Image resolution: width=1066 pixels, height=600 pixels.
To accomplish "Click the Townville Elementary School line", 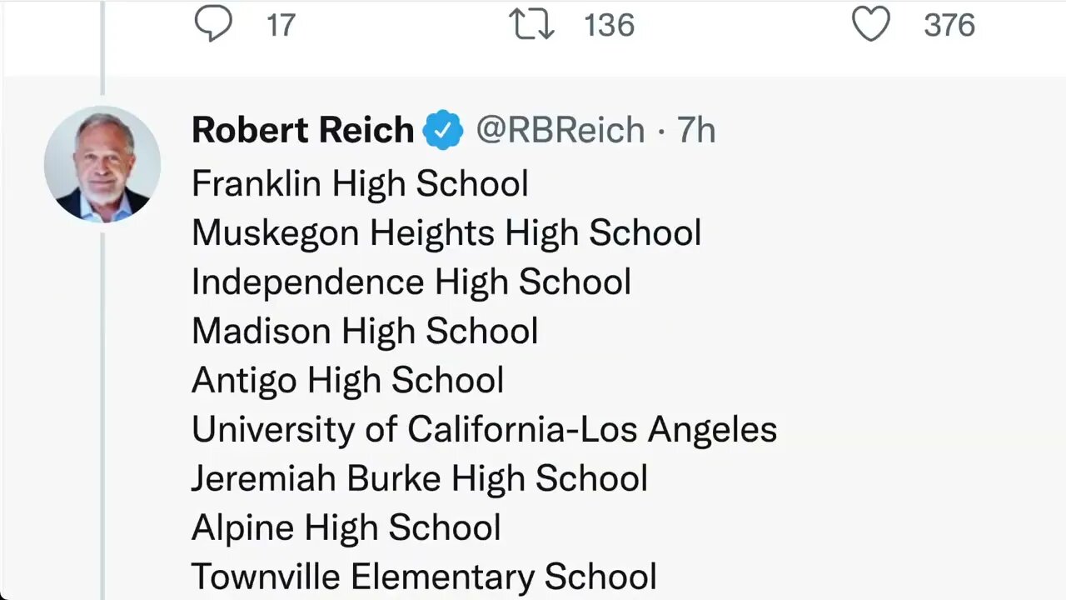I will click(424, 577).
